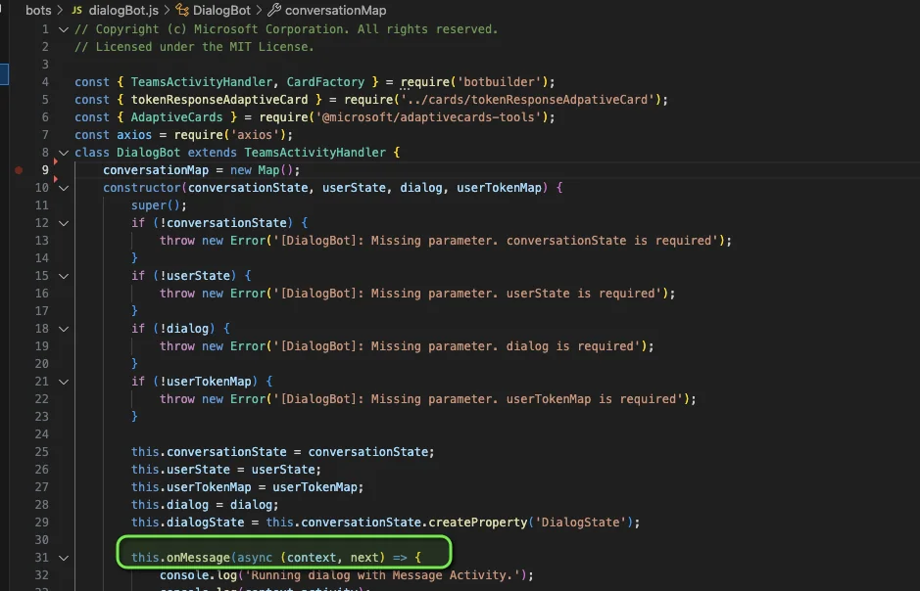Screen dimensions: 920x591
Task: Select DialogBot class in breadcrumb
Action: tap(221, 11)
